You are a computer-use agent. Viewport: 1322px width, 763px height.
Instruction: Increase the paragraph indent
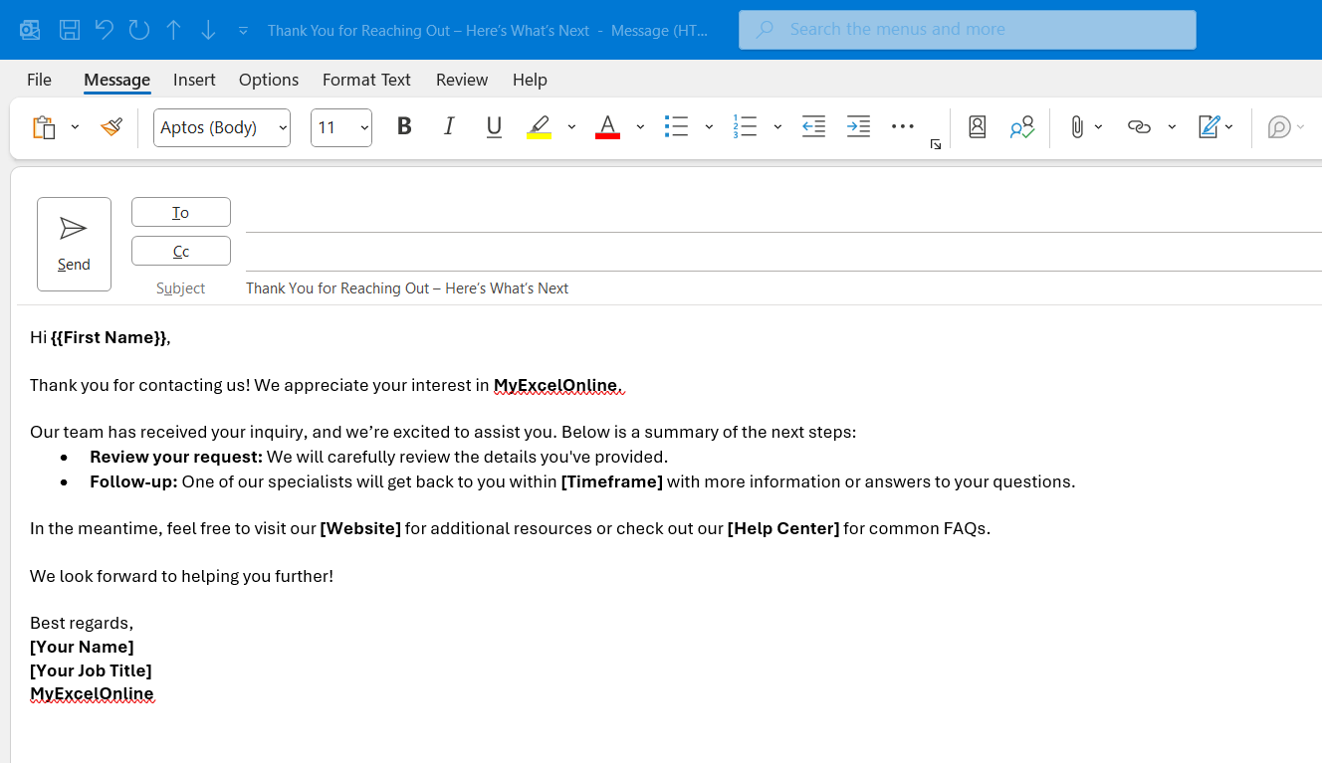tap(858, 126)
